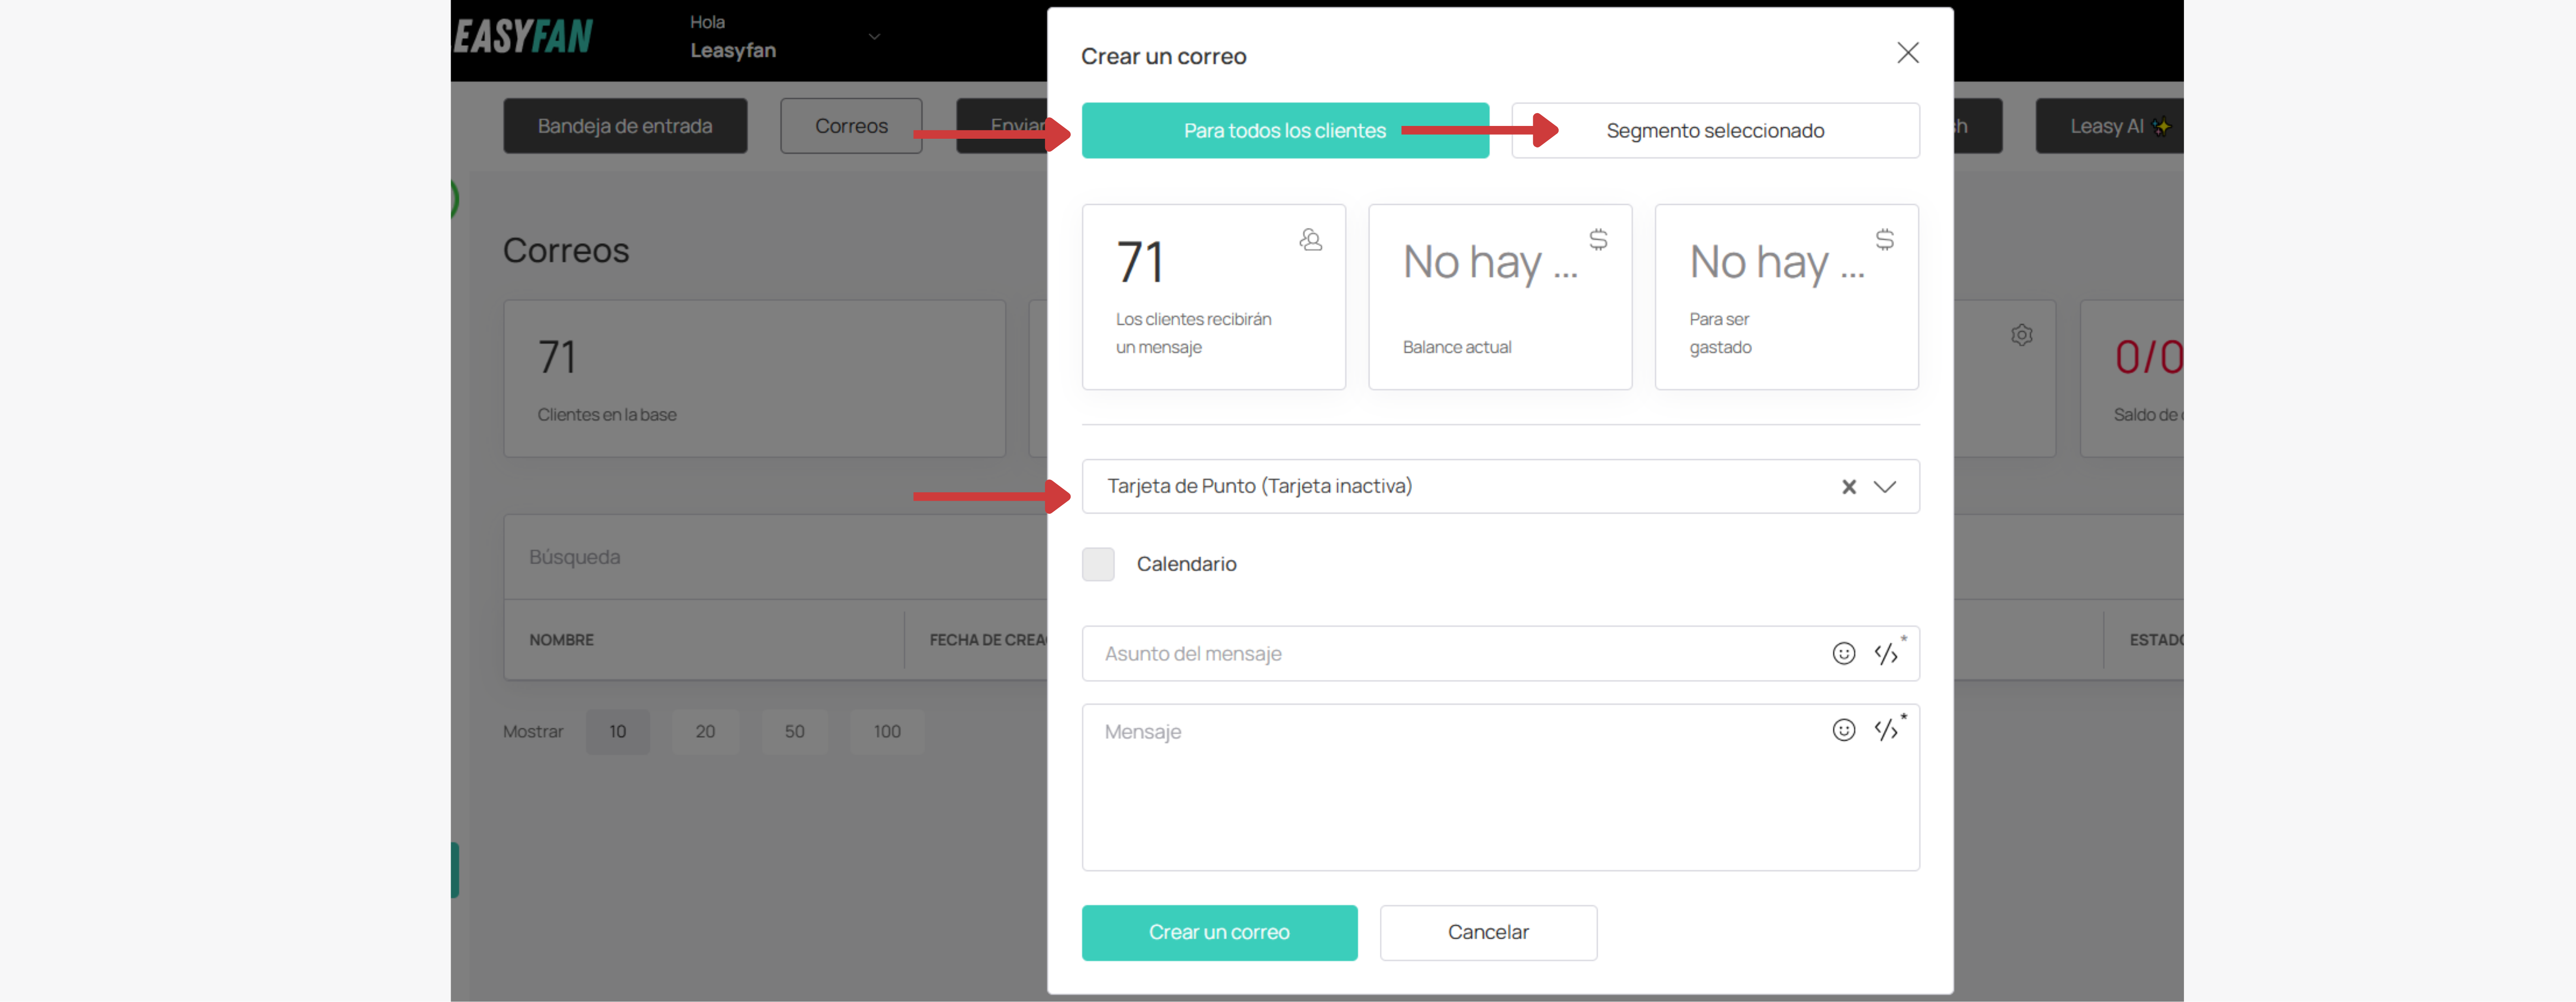Enable the Calendario checkbox
The image size is (2576, 1002).
1098,564
